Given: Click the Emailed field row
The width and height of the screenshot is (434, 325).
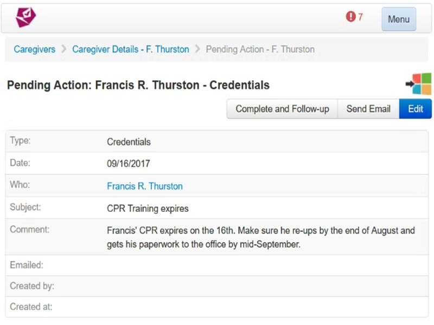Looking at the screenshot, I should tap(217, 265).
